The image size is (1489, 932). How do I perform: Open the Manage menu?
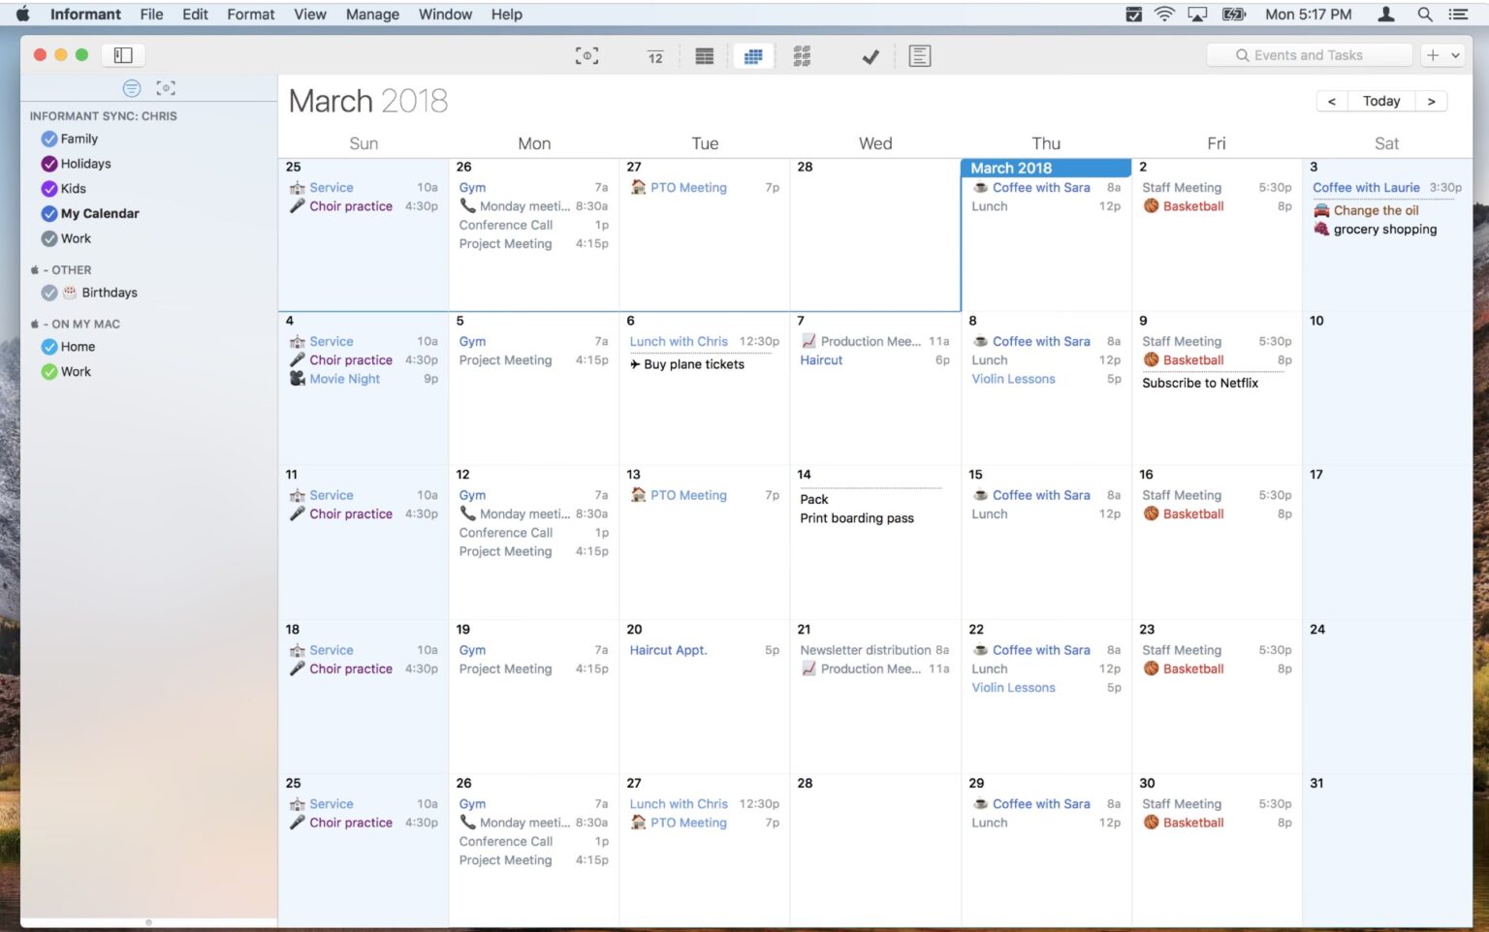(372, 15)
